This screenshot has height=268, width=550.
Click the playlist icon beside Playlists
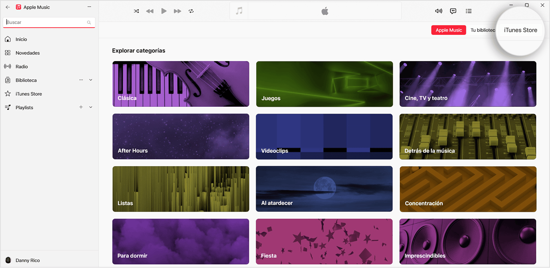[8, 107]
